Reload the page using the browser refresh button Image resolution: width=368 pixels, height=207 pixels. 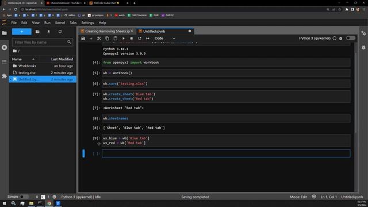pos(16,9)
